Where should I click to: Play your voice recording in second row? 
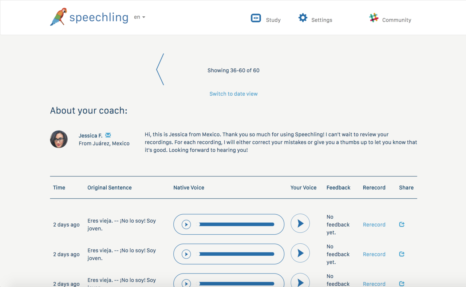tap(300, 253)
